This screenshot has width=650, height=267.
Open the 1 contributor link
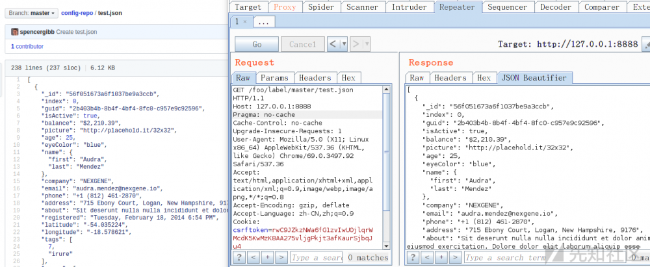27,46
